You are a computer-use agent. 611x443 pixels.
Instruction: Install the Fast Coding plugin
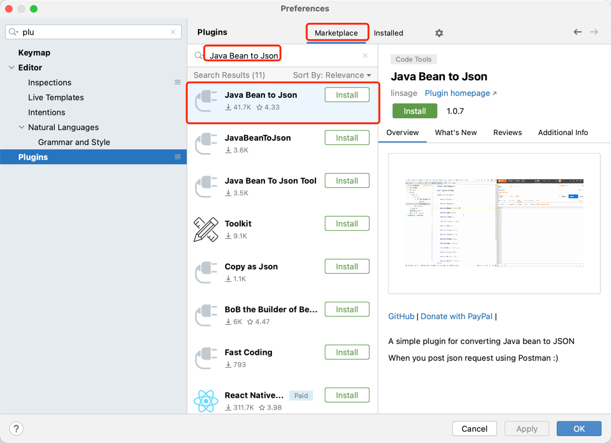coord(347,352)
